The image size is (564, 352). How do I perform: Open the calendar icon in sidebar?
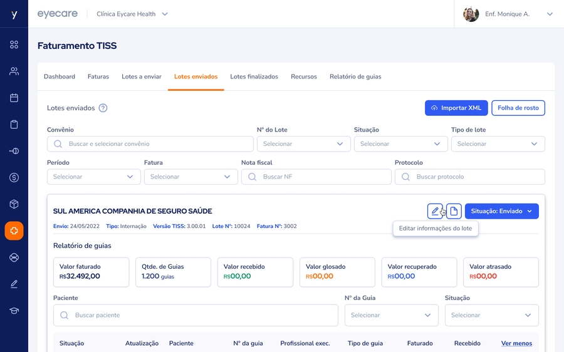point(14,98)
